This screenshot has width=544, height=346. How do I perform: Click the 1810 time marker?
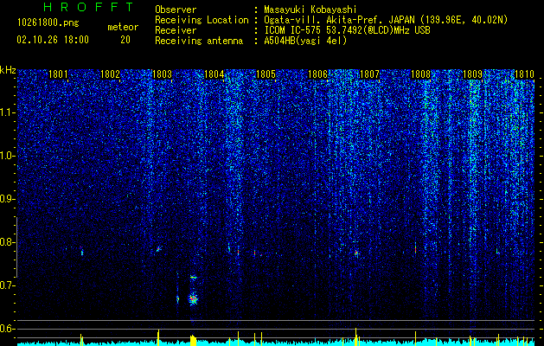click(524, 74)
